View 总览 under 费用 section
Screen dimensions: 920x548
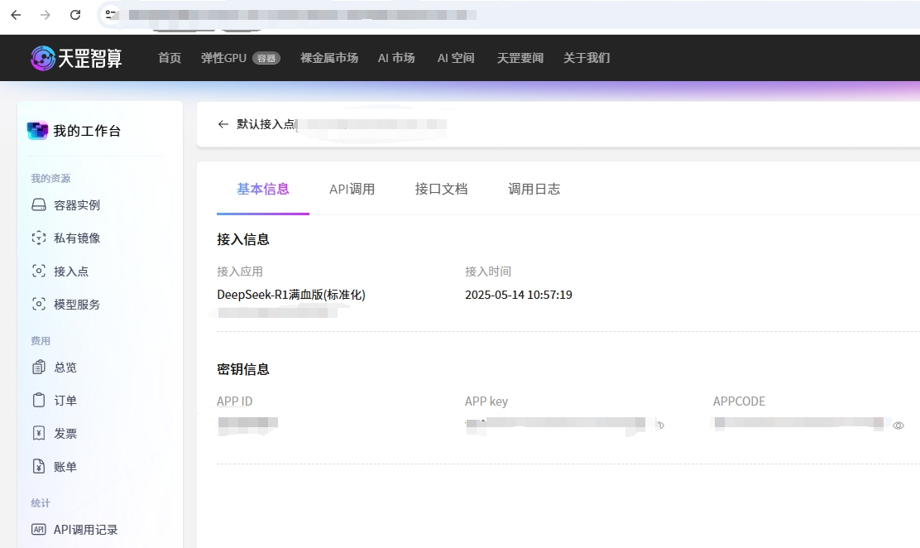pyautogui.click(x=65, y=367)
